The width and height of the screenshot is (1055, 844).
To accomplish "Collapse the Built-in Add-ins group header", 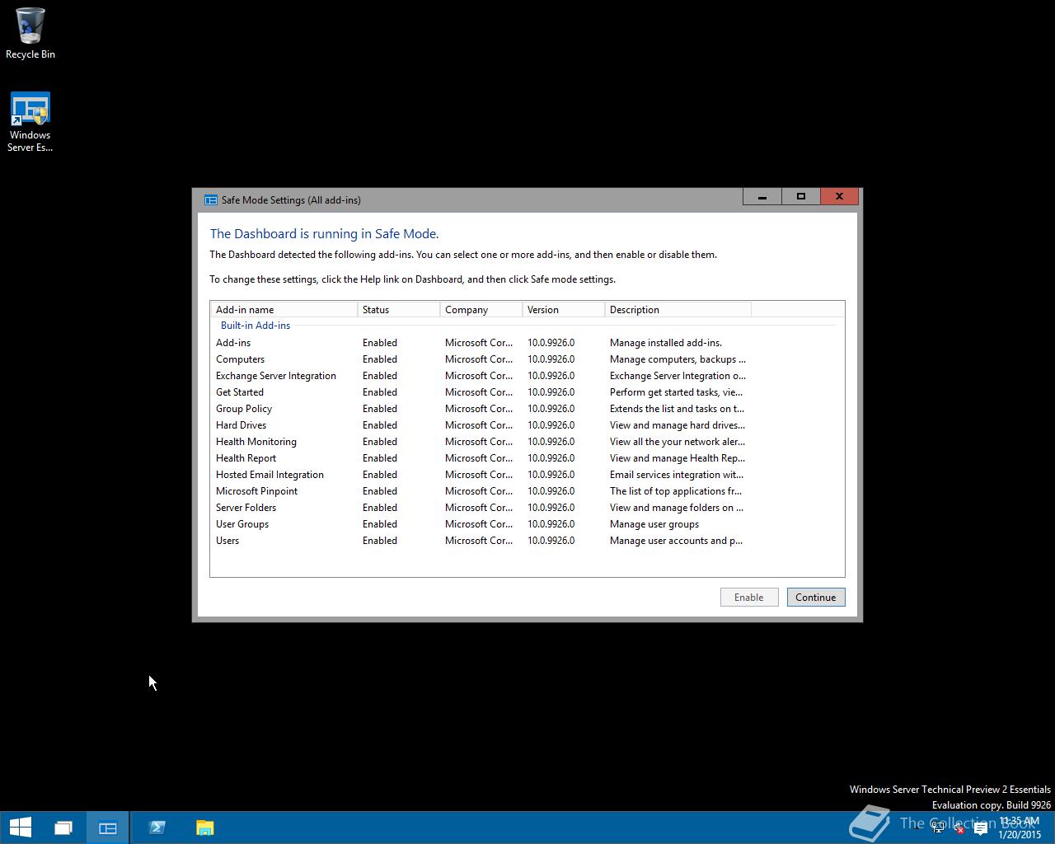I will click(256, 326).
